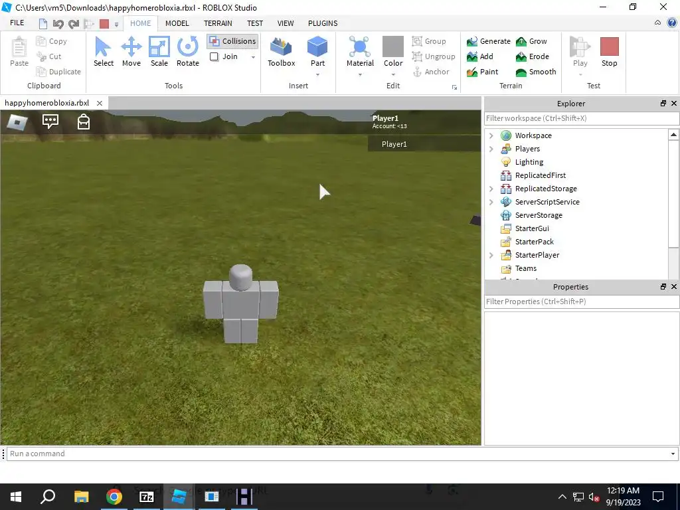Click the Run a command field
The height and width of the screenshot is (510, 680).
[337, 454]
